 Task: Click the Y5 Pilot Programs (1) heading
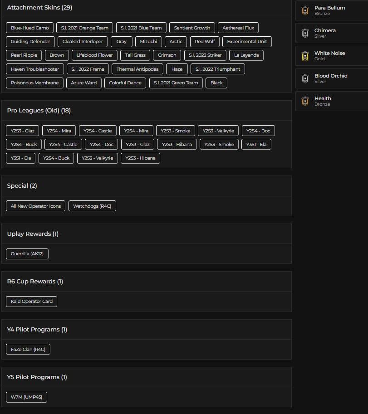click(37, 377)
